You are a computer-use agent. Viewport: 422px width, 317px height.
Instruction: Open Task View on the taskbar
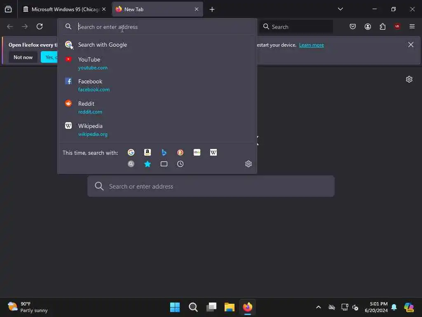pos(211,307)
